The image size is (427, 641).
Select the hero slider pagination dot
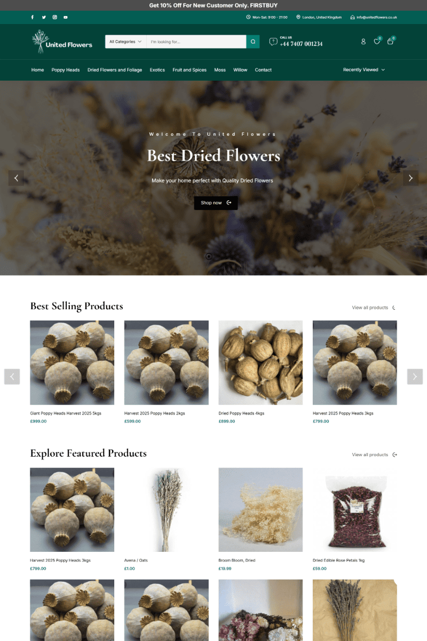[x=209, y=256]
